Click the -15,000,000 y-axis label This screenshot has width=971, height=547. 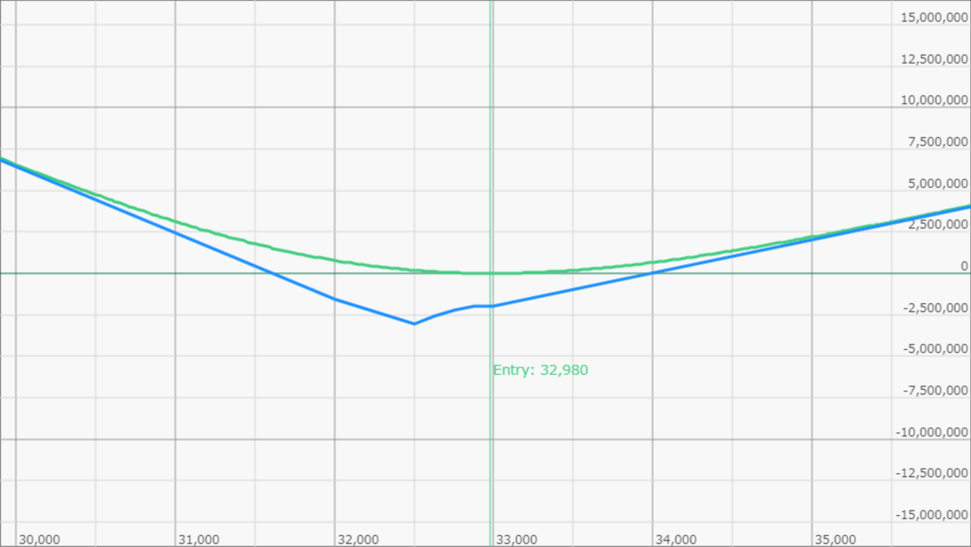[932, 514]
